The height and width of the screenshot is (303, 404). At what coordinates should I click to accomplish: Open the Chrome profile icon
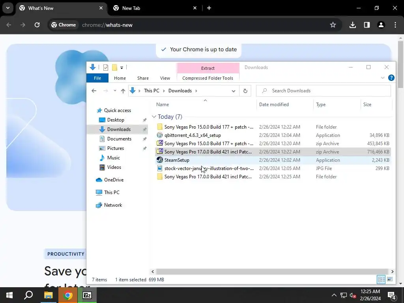[x=381, y=25]
